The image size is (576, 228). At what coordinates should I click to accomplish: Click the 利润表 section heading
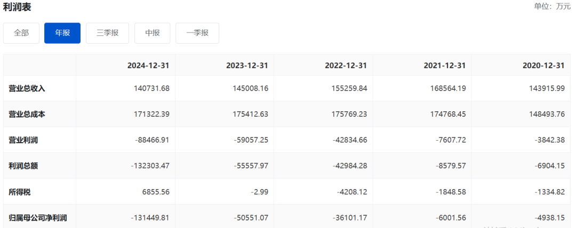15,7
